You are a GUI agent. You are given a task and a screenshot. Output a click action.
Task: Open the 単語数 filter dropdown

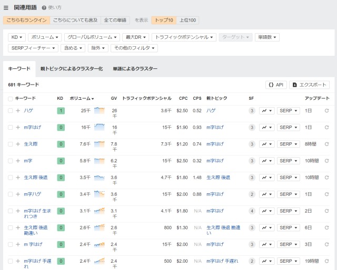(x=267, y=37)
